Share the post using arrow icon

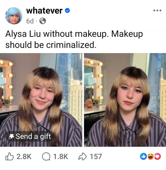(83, 156)
